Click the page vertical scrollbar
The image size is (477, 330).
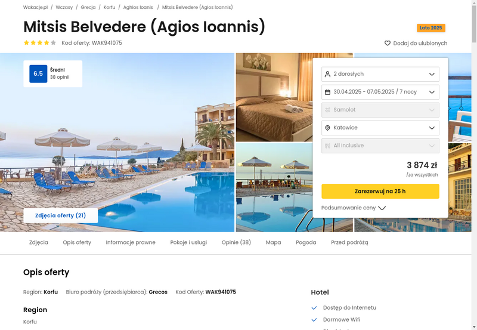(x=474, y=165)
